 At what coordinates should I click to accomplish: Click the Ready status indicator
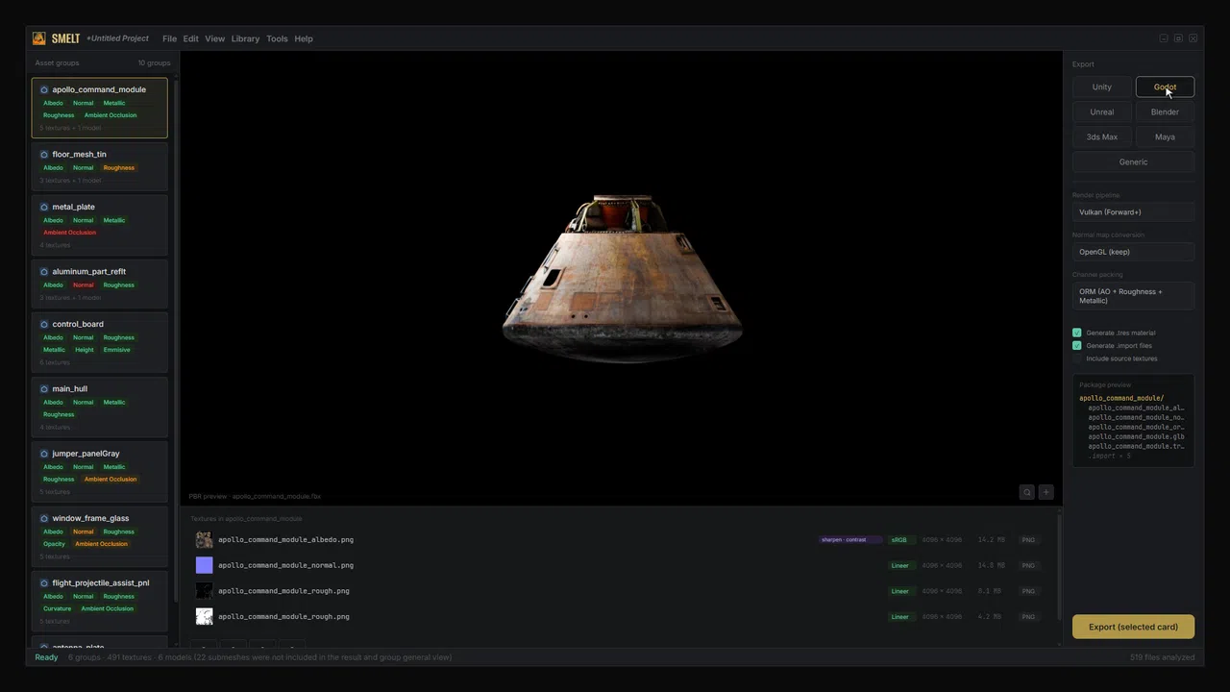(x=46, y=657)
